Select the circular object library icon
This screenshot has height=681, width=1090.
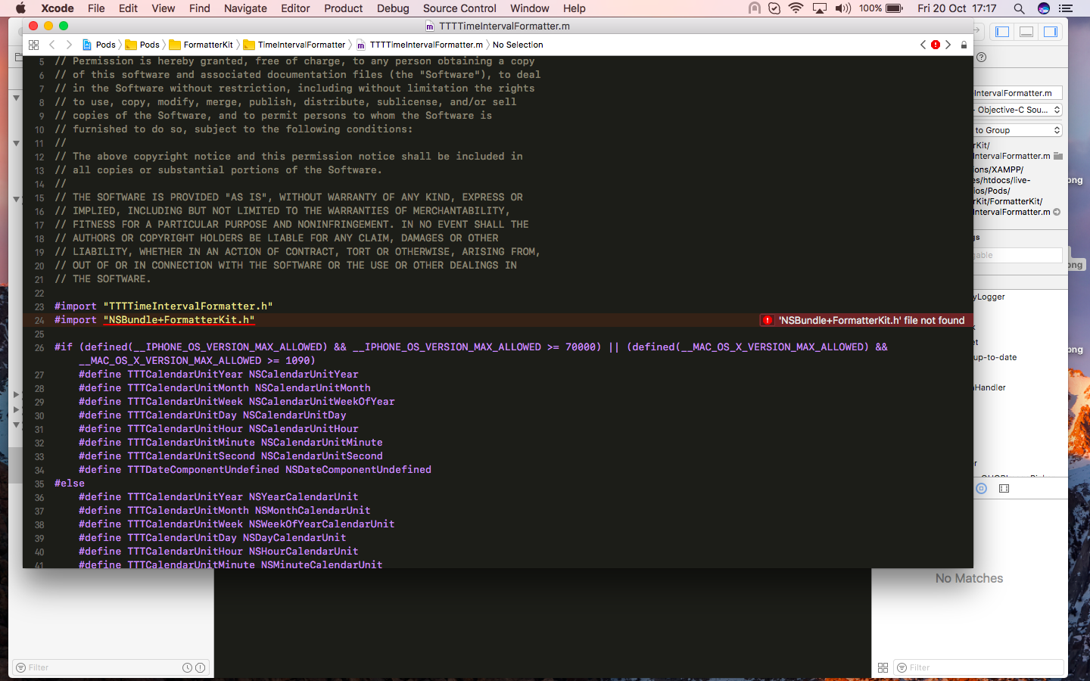982,489
